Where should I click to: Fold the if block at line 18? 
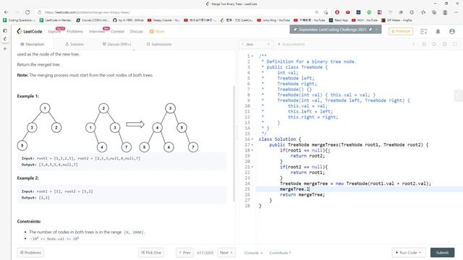252,150
